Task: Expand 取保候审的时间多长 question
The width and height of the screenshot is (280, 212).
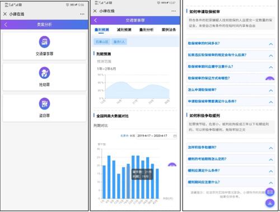Action: (230, 44)
